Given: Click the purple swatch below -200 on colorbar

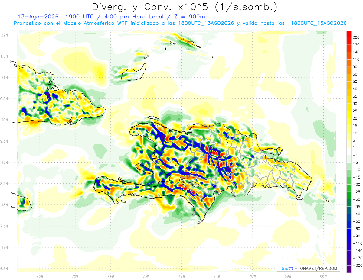Looking at the screenshot, I should [349, 269].
